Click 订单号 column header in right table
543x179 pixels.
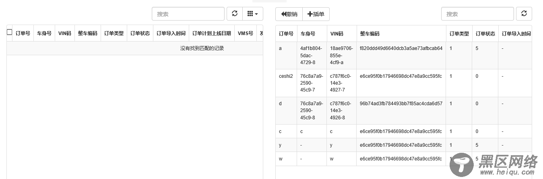(x=286, y=34)
